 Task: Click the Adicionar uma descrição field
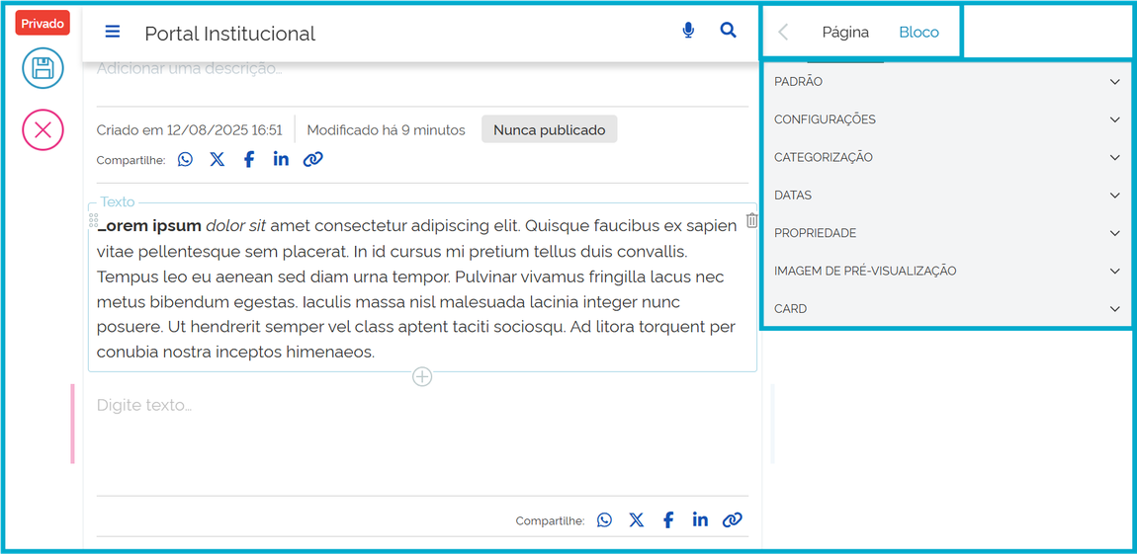tap(189, 69)
